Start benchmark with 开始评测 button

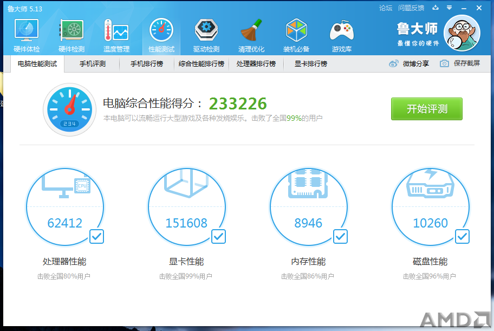click(427, 109)
